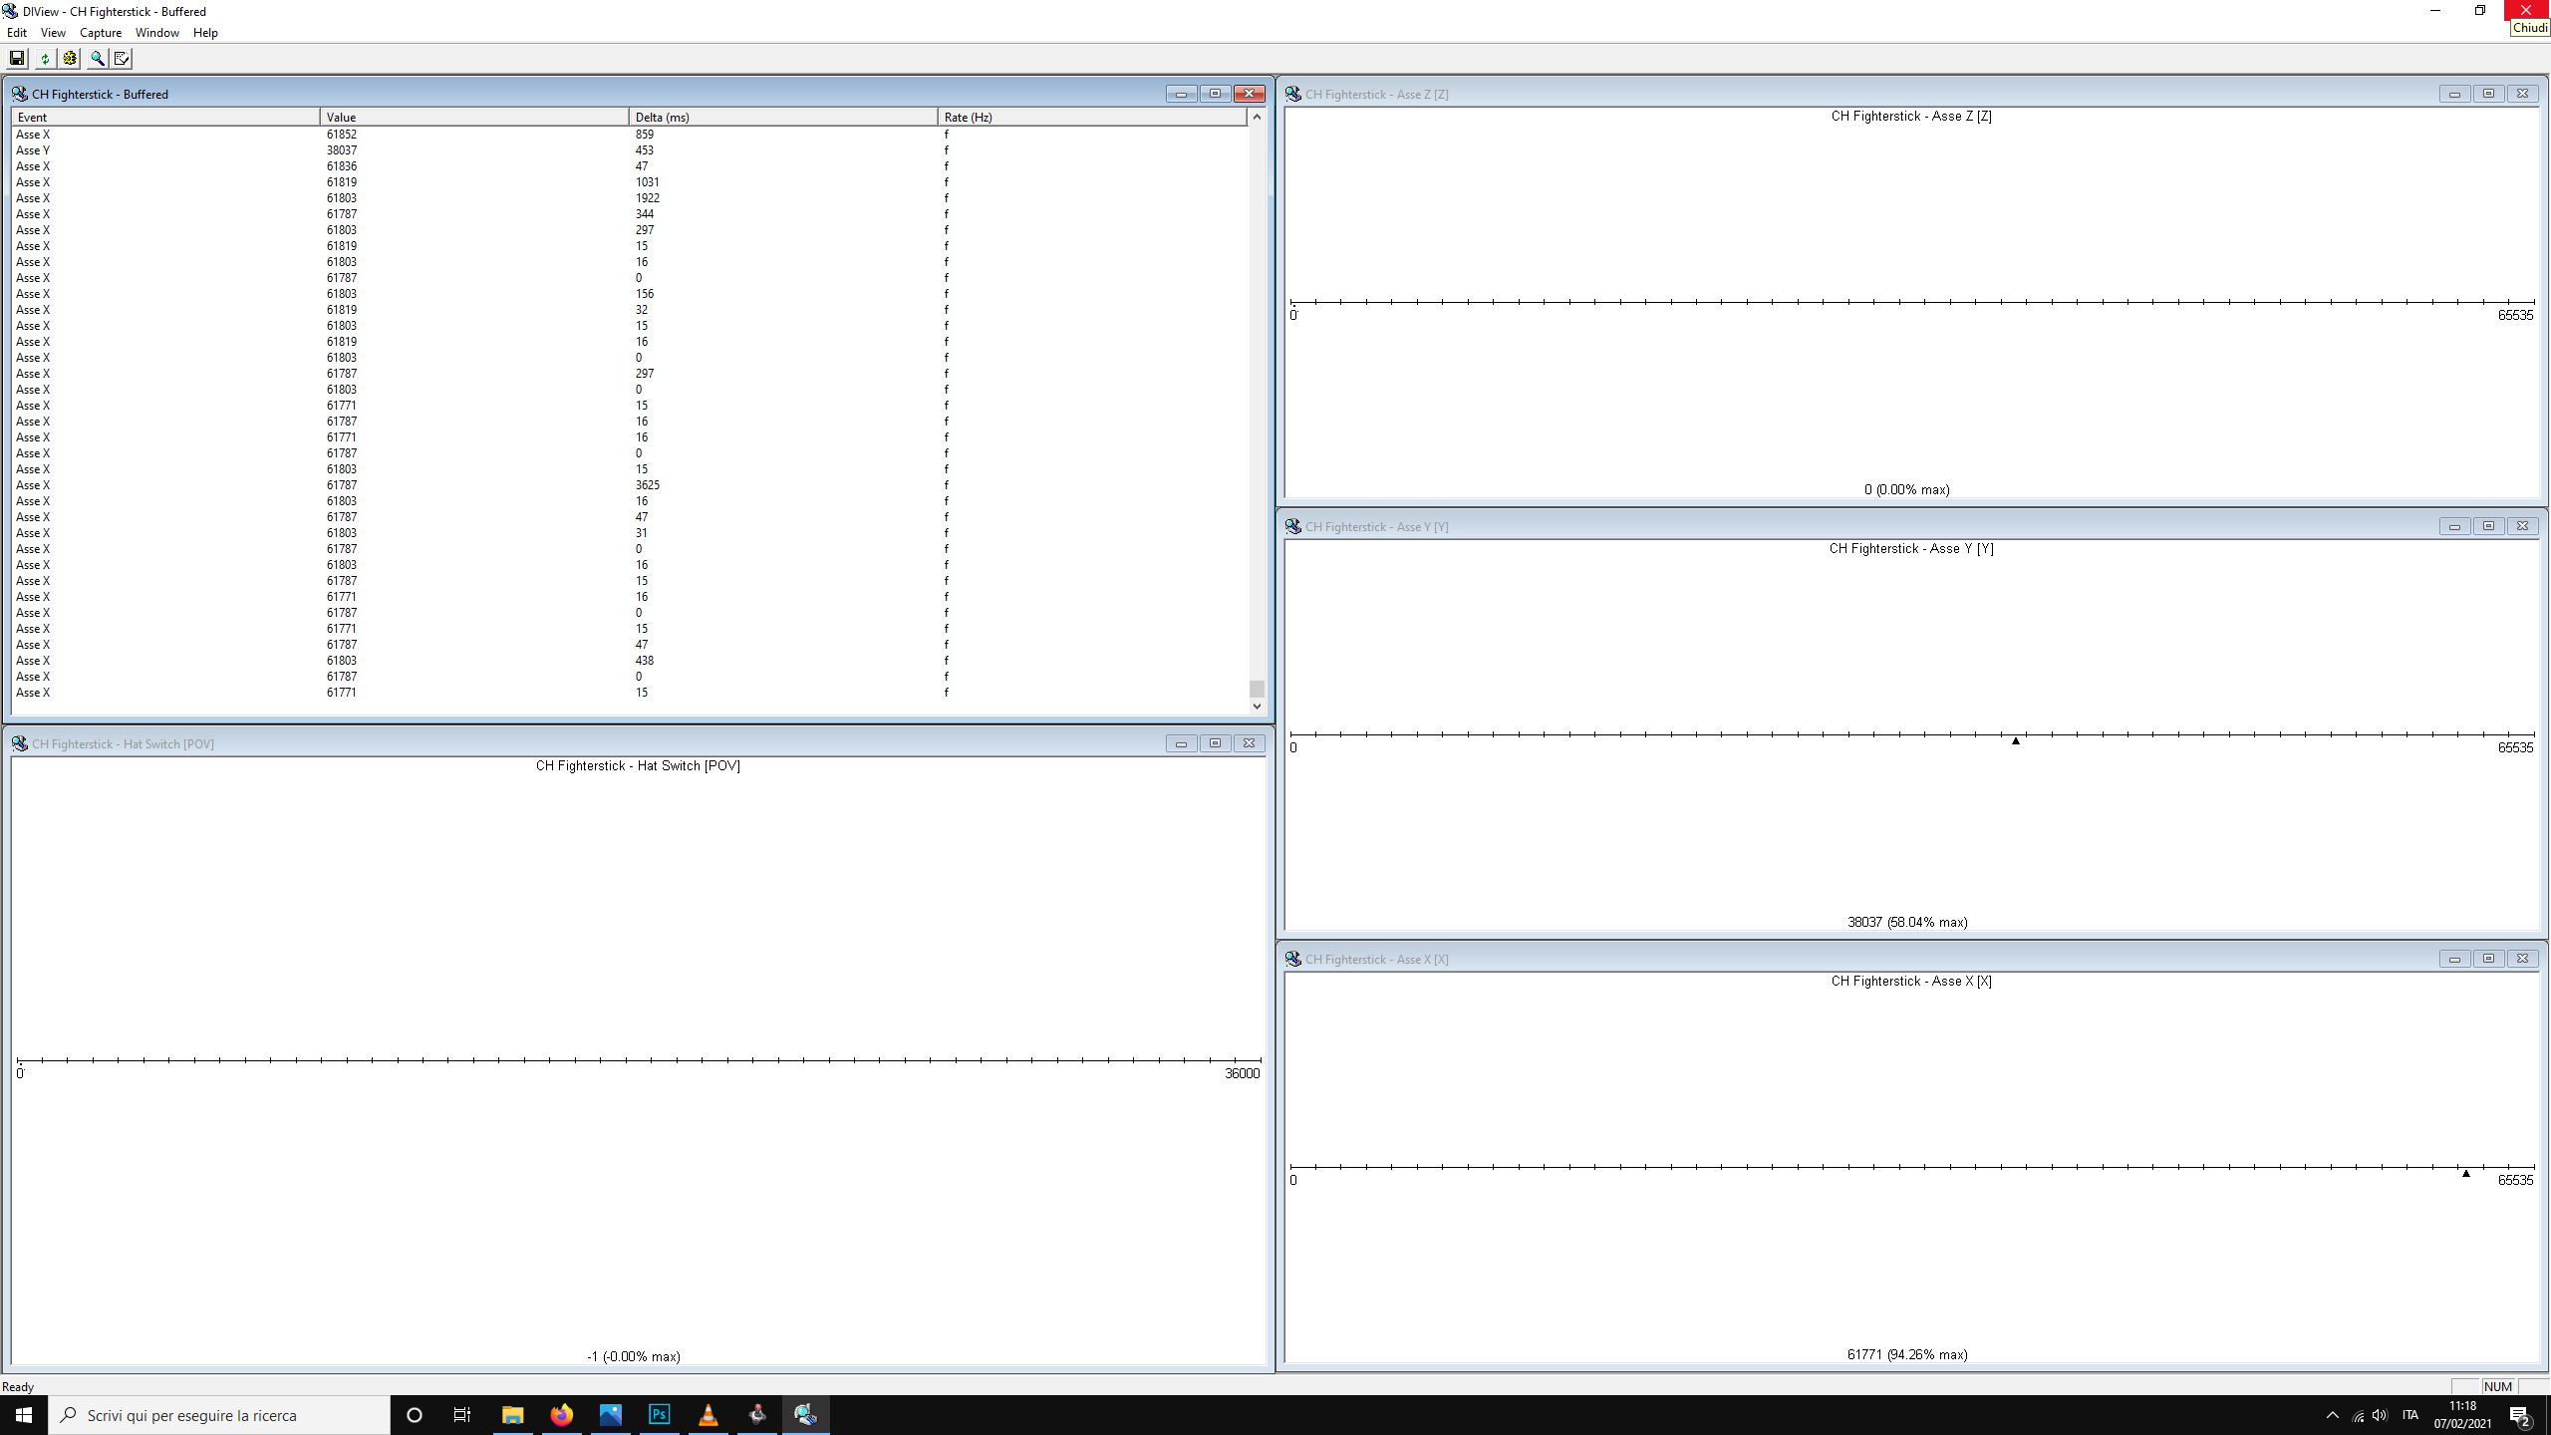Maximize the Asse X [X] child window
This screenshot has height=1435, width=2551.
(x=2488, y=959)
